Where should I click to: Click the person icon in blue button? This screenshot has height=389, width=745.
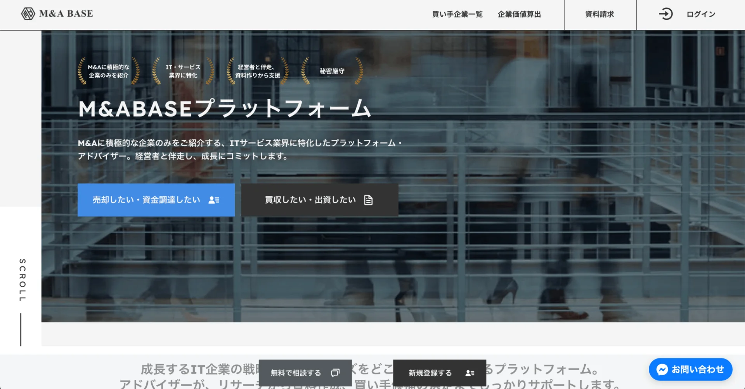[214, 200]
